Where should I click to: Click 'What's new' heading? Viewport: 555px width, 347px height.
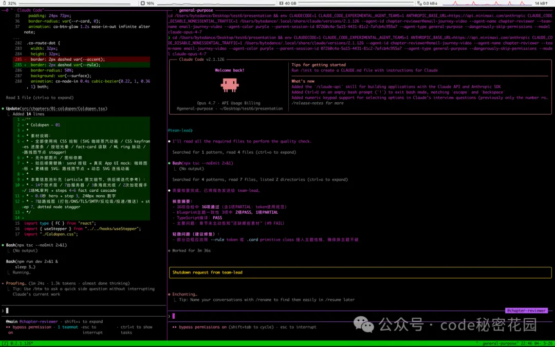(x=303, y=81)
